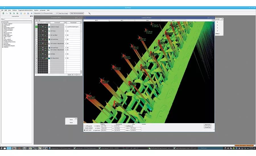The image size is (256, 156).
Task: Open the Command administration menu
Action: [x=26, y=10]
